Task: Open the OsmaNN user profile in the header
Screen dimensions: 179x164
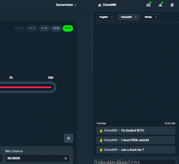Action: click(x=107, y=5)
